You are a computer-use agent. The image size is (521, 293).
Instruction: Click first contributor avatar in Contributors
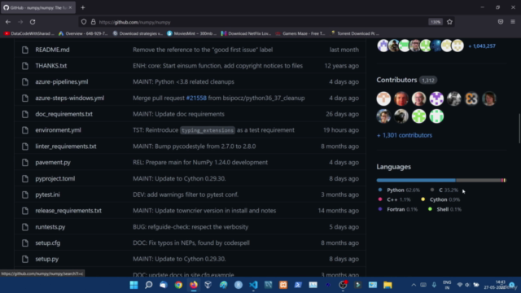[x=383, y=98]
